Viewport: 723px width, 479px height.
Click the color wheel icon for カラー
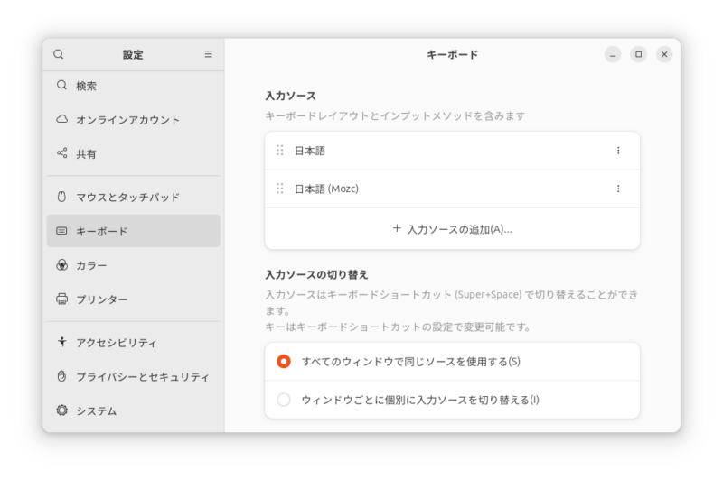tap(61, 265)
